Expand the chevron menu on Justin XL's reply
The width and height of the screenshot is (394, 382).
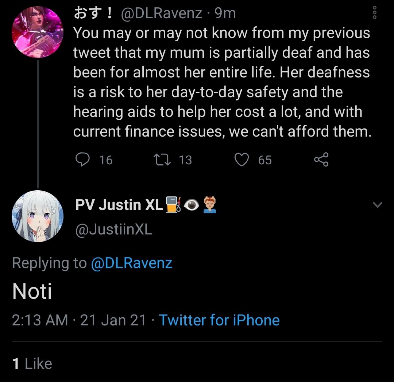tap(378, 205)
